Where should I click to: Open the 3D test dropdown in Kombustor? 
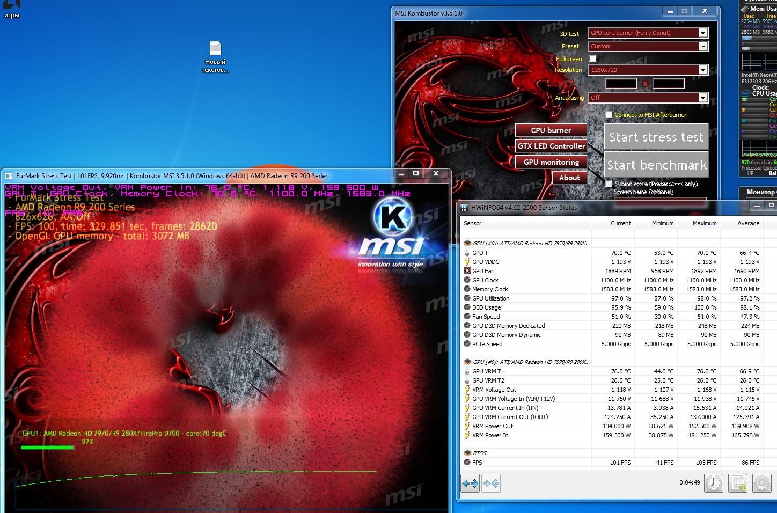click(648, 33)
